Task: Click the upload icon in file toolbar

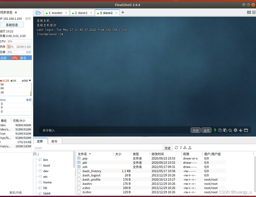Action: click(x=190, y=148)
